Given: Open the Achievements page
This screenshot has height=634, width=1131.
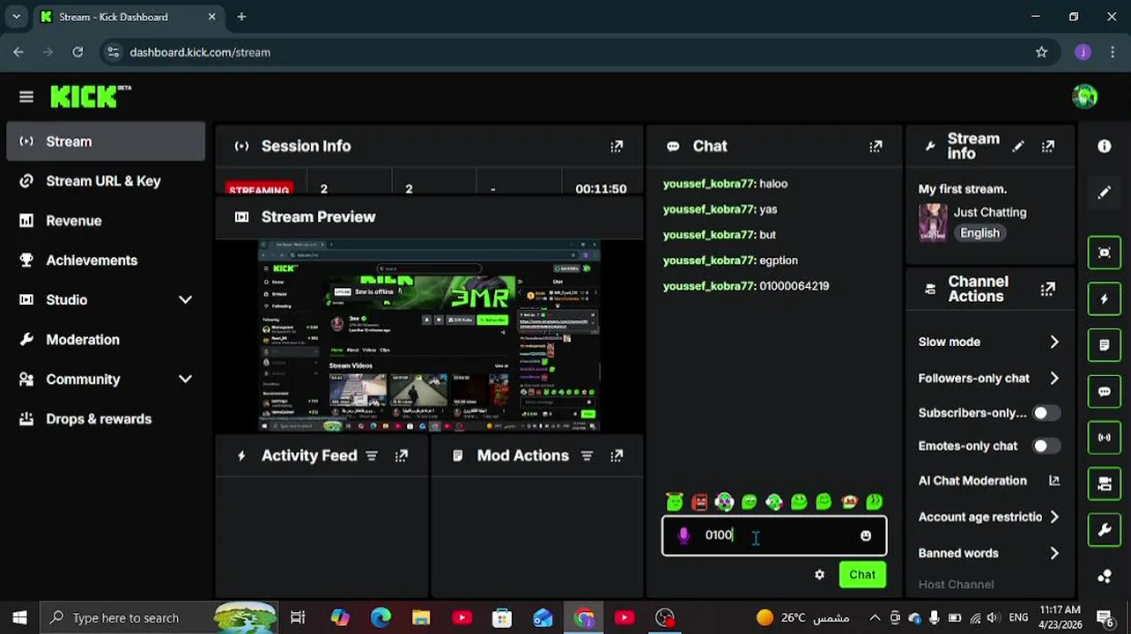Looking at the screenshot, I should [106, 260].
